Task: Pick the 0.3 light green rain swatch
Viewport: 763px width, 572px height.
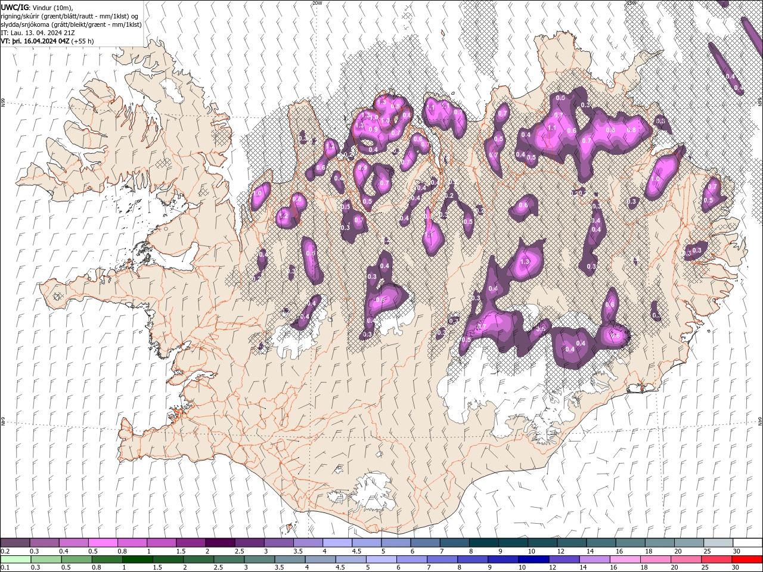Action: pos(45,559)
